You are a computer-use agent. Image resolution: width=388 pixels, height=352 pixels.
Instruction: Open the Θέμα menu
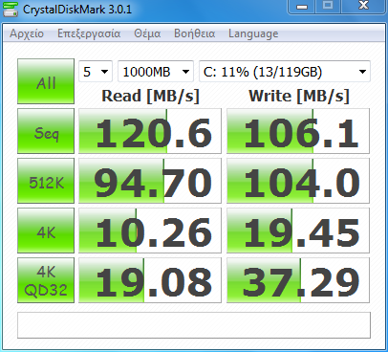[147, 33]
